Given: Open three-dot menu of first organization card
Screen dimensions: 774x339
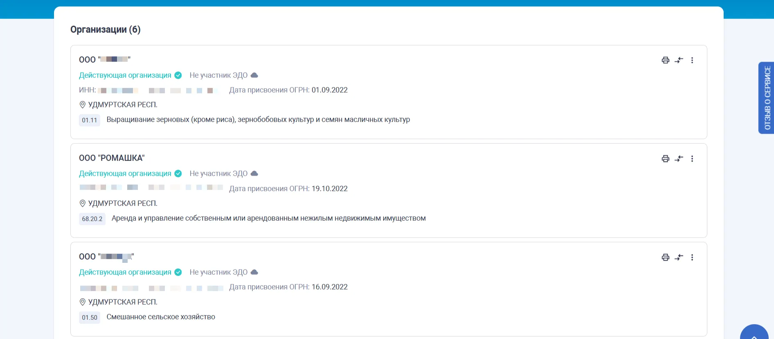Looking at the screenshot, I should point(692,60).
